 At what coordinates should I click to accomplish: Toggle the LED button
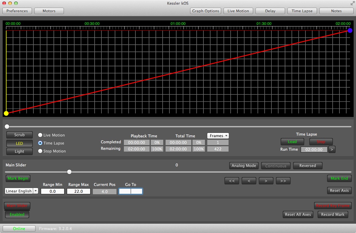20,143
